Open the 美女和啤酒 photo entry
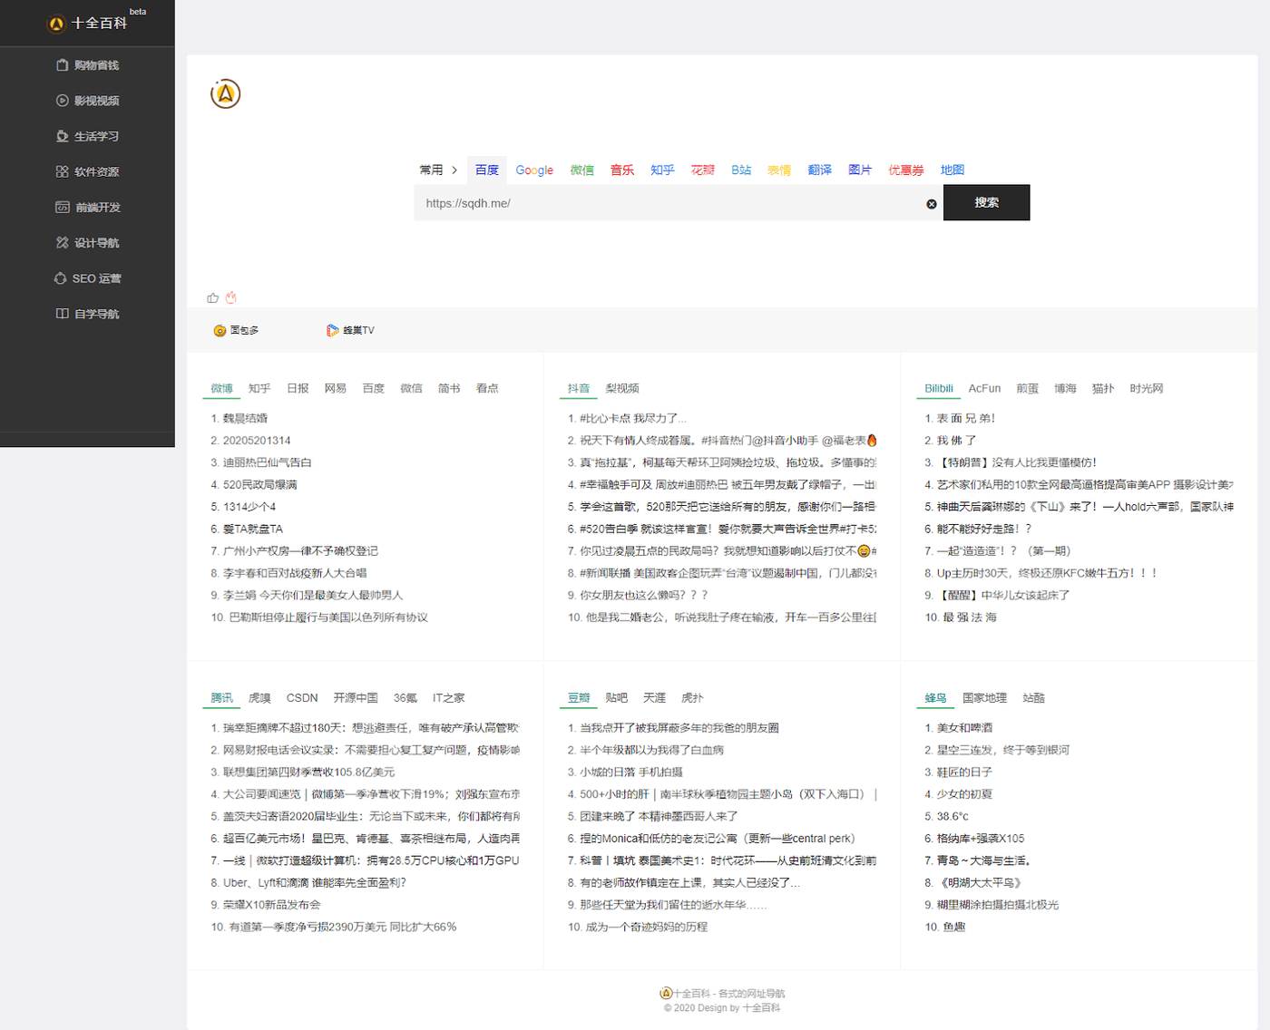The image size is (1270, 1030). [x=964, y=728]
